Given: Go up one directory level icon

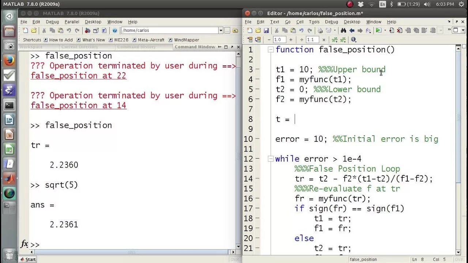Looking at the screenshot, I should click(x=235, y=31).
